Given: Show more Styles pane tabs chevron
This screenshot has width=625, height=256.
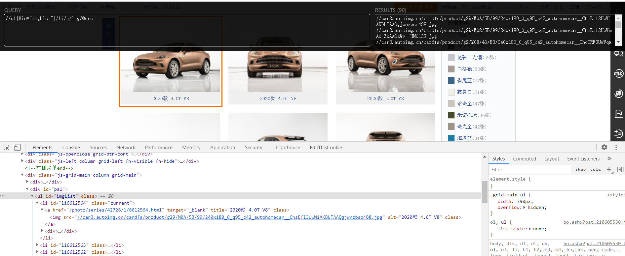Looking at the screenshot, I should pos(609,158).
